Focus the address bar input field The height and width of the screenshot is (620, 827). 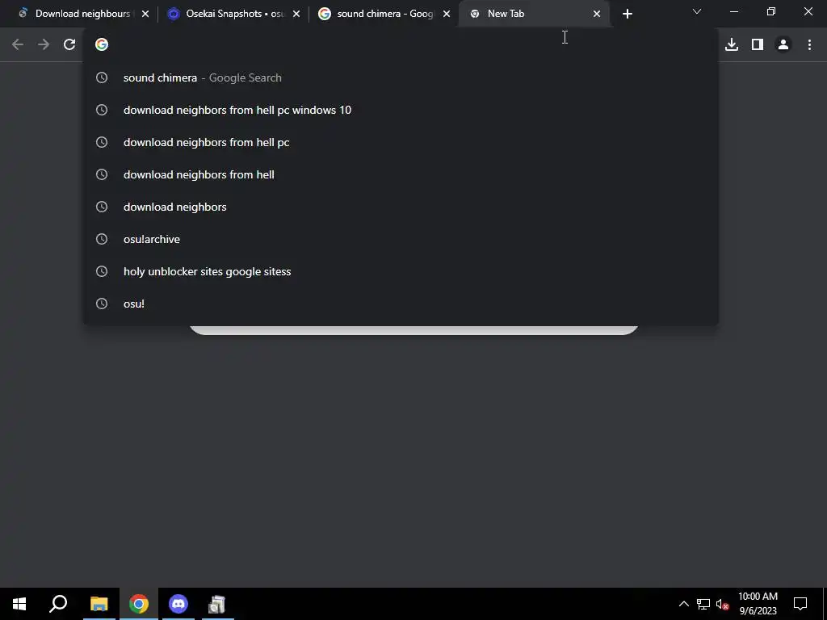point(401,44)
